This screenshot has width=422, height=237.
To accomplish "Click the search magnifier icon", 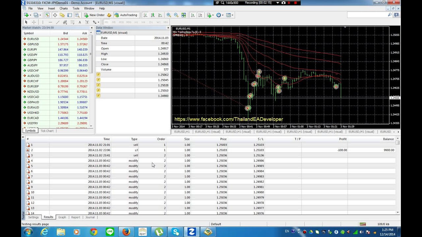I will 390,15.
